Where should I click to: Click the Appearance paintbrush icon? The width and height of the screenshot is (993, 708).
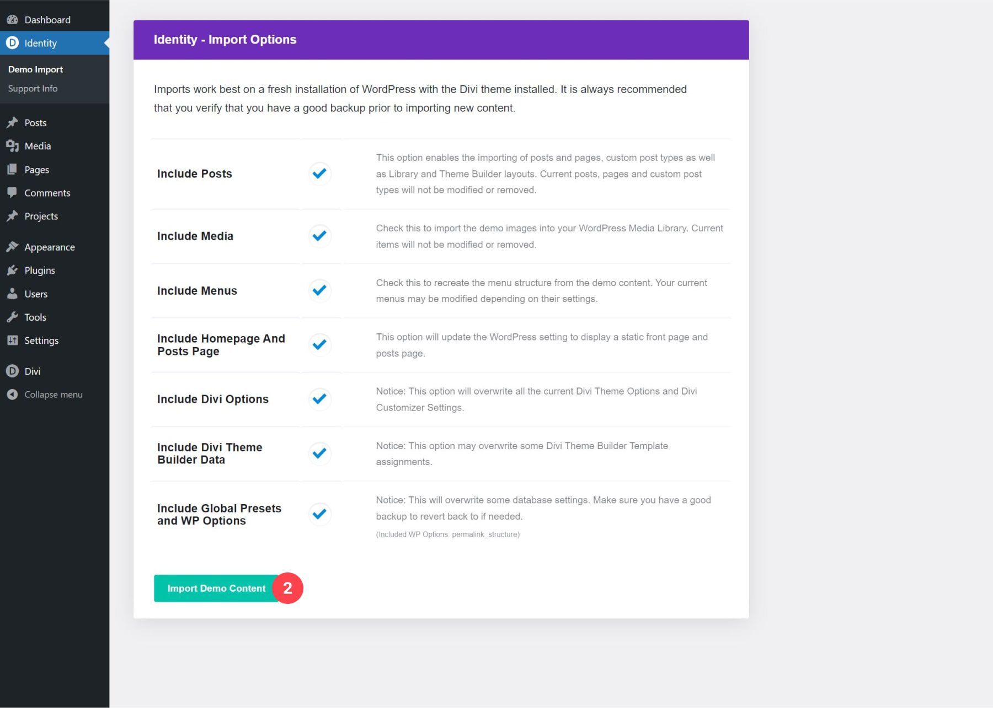(x=12, y=247)
